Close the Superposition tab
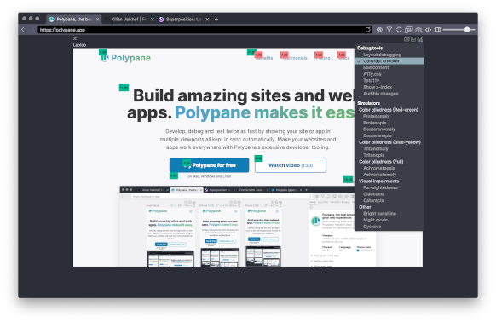Viewport: 496px width, 322px height. [x=207, y=20]
